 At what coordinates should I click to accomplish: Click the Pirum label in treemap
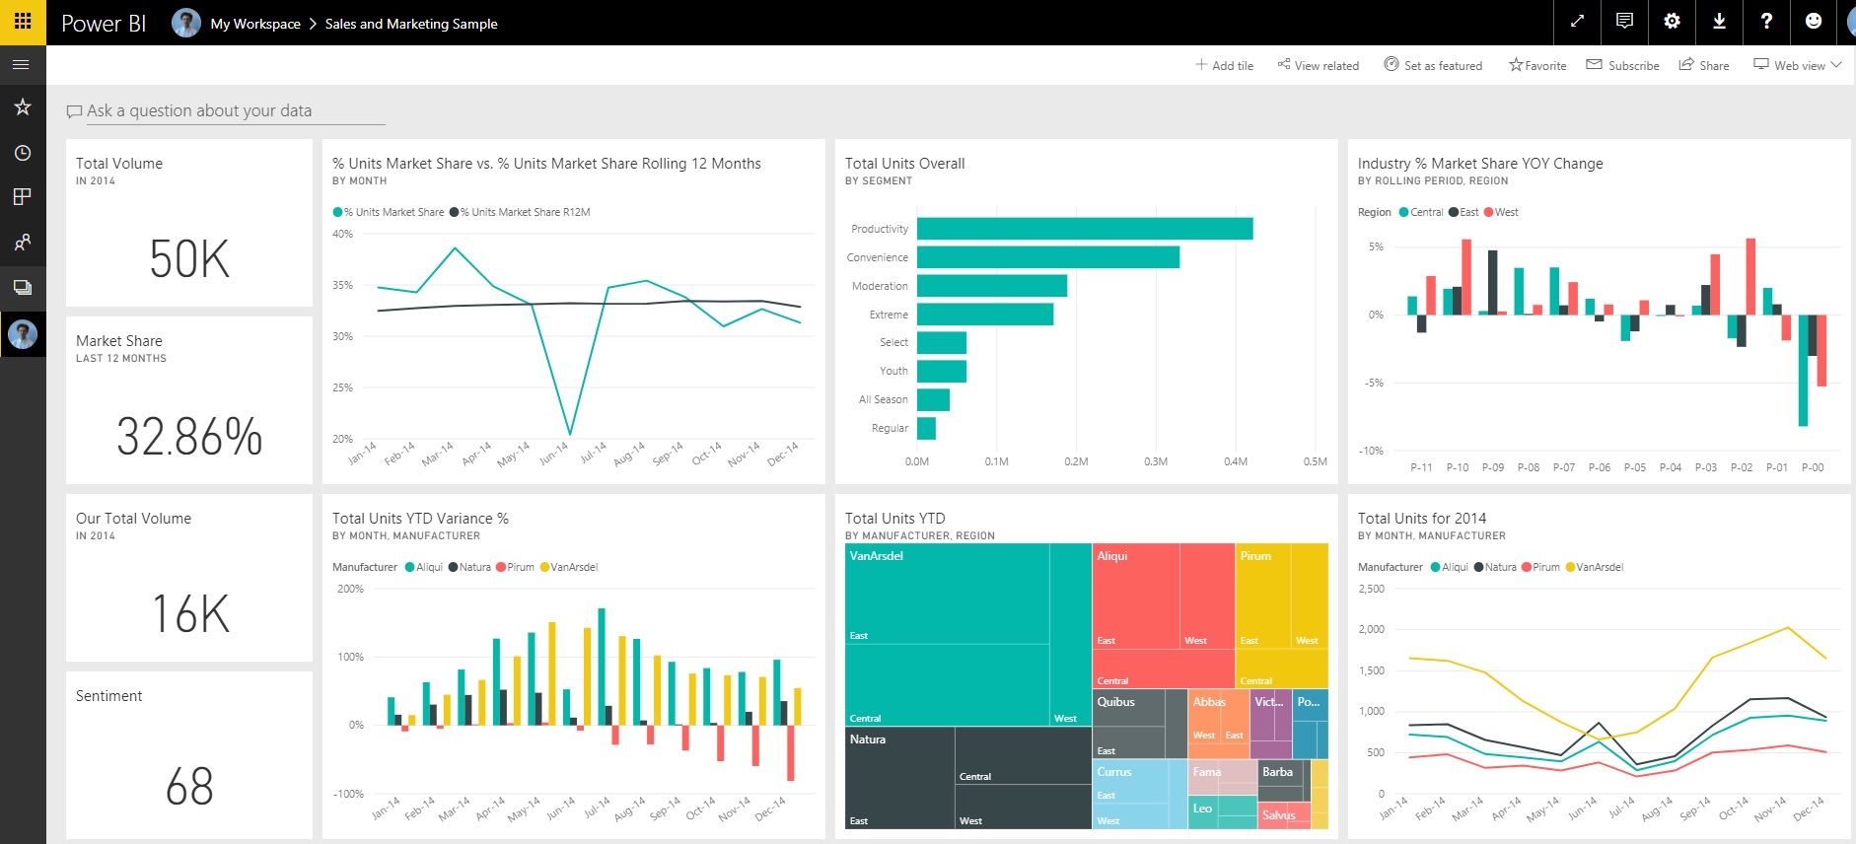click(x=1255, y=556)
